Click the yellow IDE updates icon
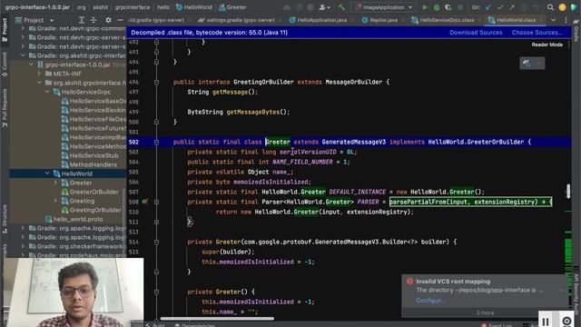The height and width of the screenshot is (327, 581). pyautogui.click(x=562, y=7)
